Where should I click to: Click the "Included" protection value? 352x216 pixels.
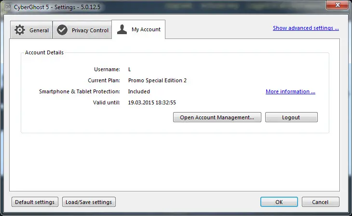[x=139, y=91]
